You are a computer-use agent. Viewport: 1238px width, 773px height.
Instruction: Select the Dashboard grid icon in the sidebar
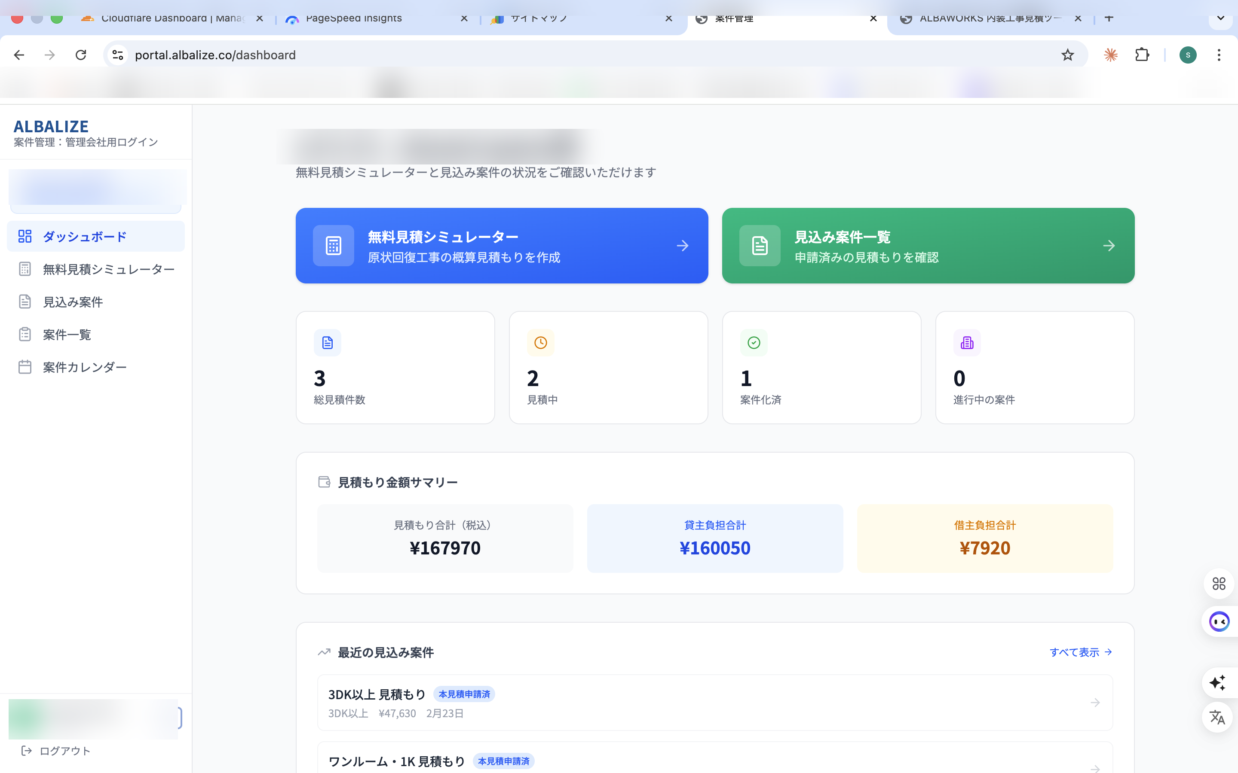[25, 236]
